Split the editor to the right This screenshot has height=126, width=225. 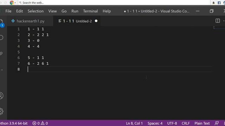click(218, 21)
